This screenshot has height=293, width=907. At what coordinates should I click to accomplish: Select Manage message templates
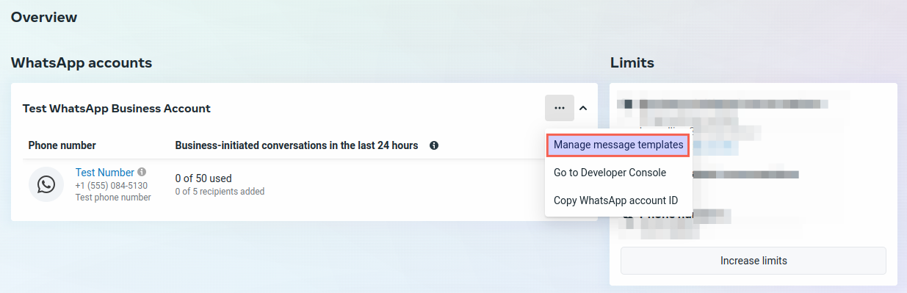618,145
